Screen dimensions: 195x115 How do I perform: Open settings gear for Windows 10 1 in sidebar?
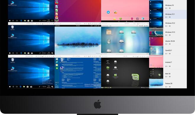170,17
